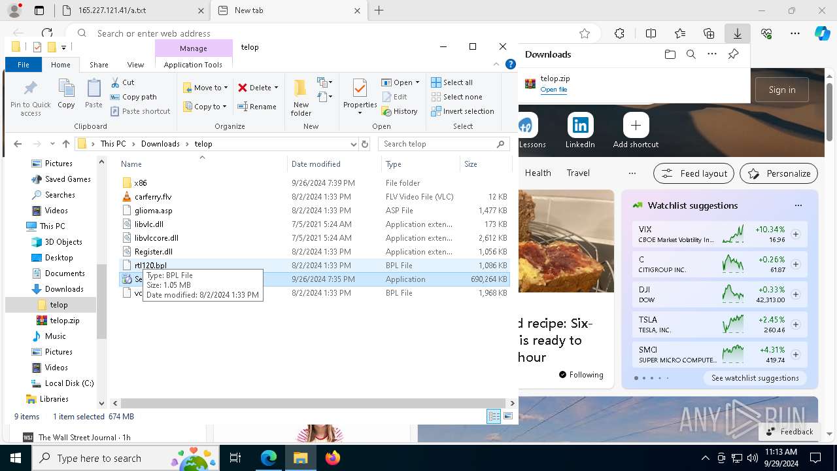Collapse the File Explorer ribbon
The width and height of the screenshot is (837, 471).
pyautogui.click(x=497, y=64)
